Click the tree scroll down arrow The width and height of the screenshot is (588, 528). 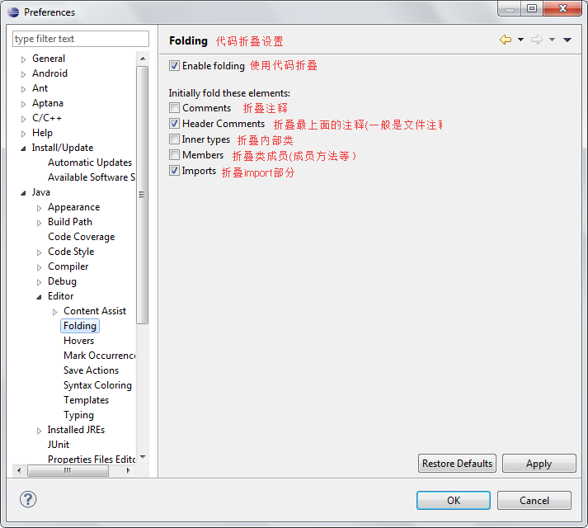tap(143, 457)
